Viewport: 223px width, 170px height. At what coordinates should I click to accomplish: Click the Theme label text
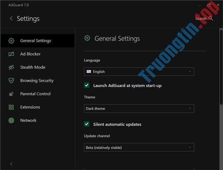pyautogui.click(x=90, y=97)
